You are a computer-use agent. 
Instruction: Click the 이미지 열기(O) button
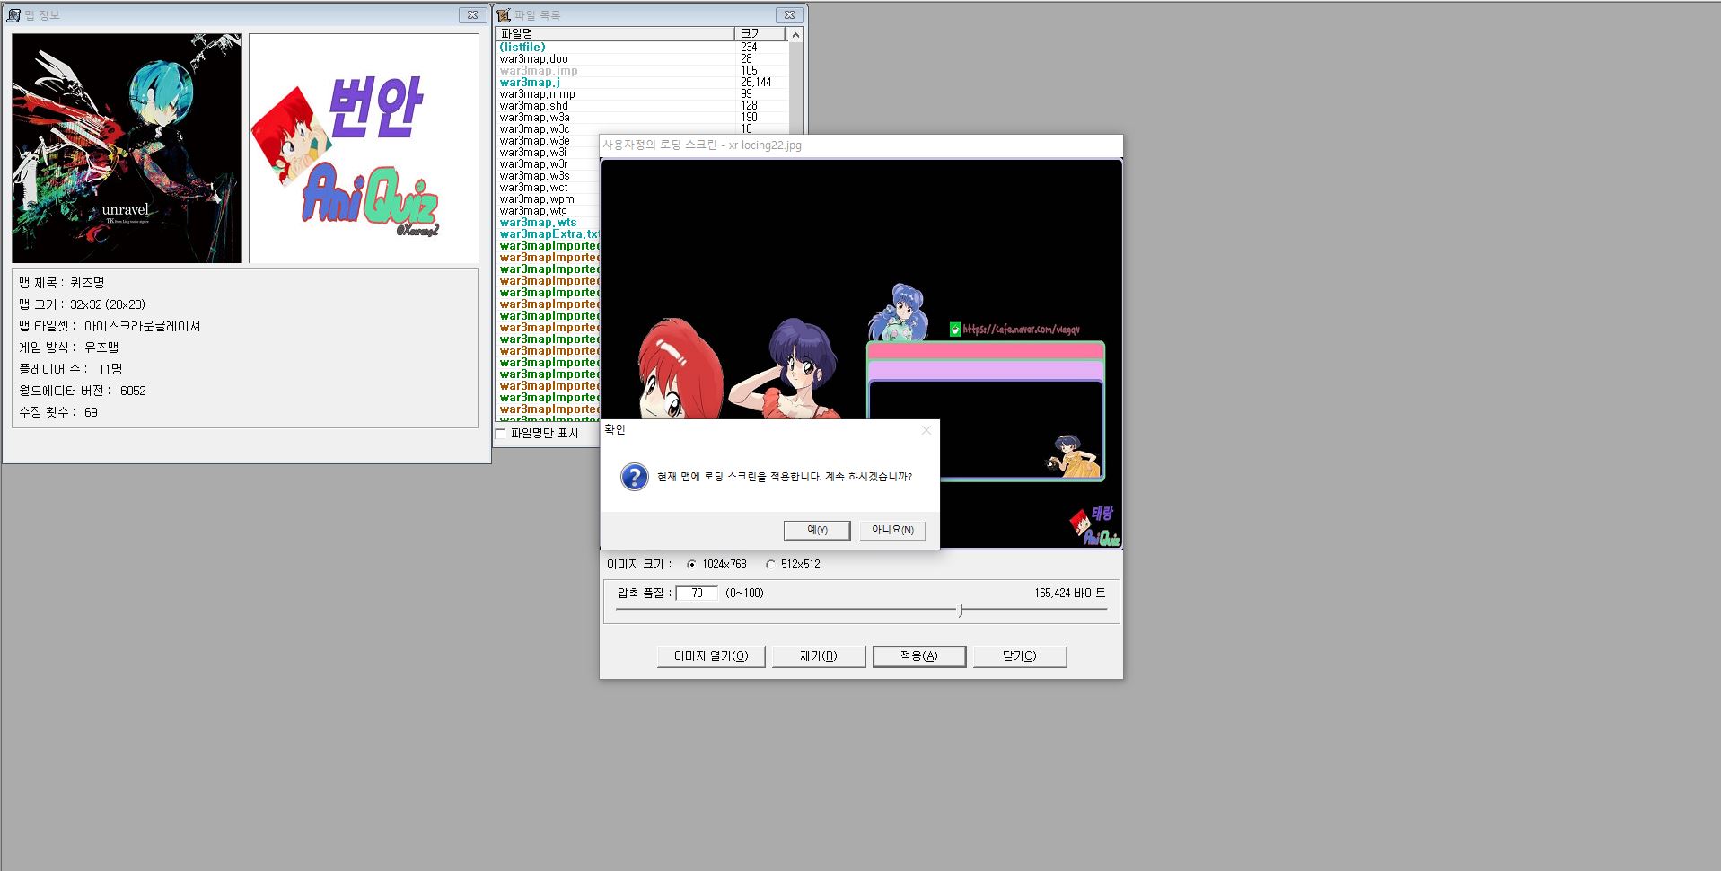(x=711, y=656)
